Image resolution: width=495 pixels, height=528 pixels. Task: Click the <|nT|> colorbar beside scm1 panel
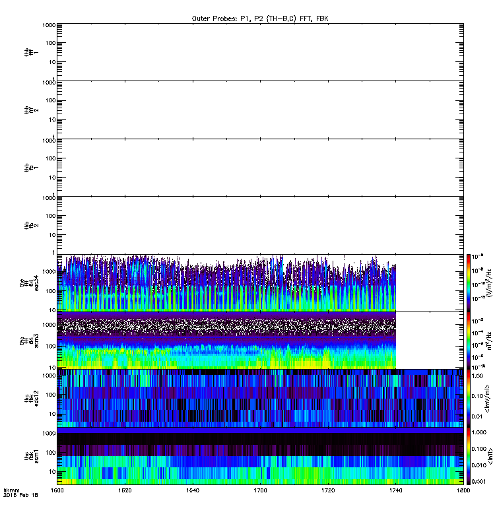point(469,456)
